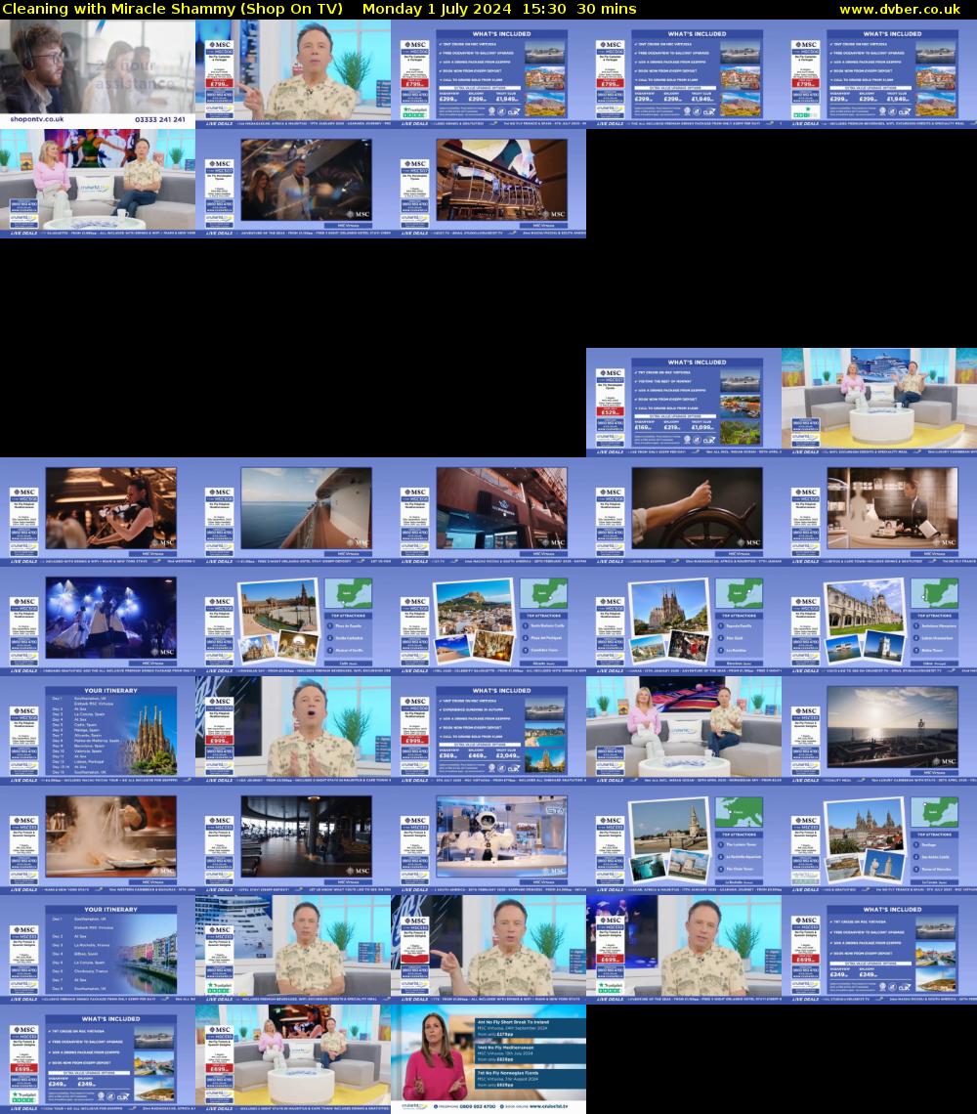Open thumbnail of onboard shopfront

pos(488,511)
